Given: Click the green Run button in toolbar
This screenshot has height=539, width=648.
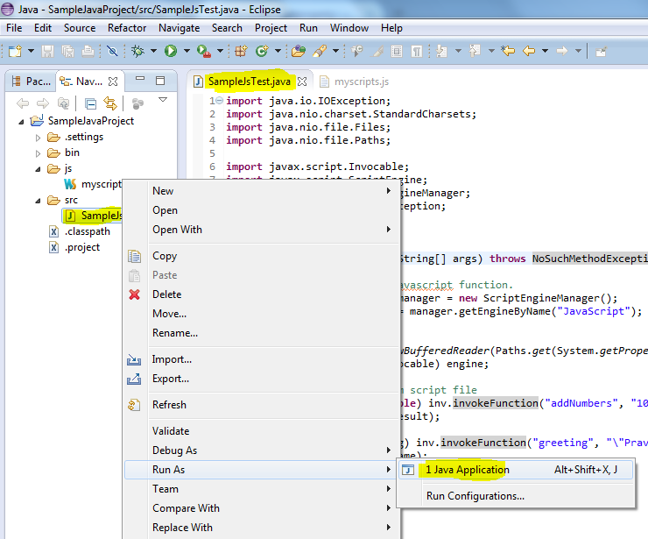Looking at the screenshot, I should [x=170, y=51].
